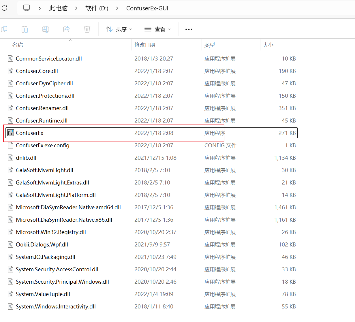This screenshot has height=322, width=355.
Task: Click the Confuser.Renamer.dll file icon
Action: pos(11,108)
